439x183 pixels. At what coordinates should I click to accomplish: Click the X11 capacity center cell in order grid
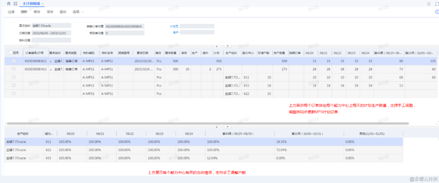(249, 77)
